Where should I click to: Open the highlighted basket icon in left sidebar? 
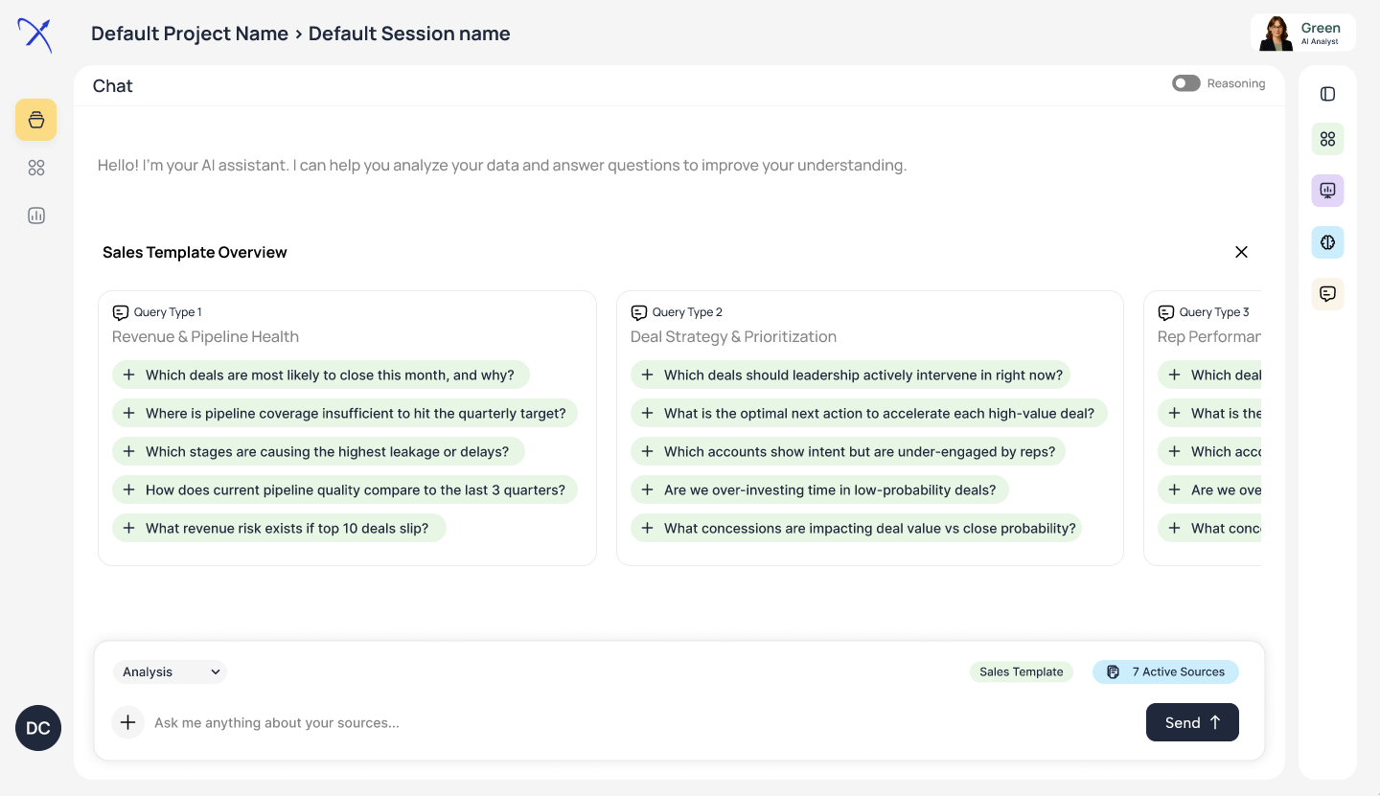tap(35, 120)
